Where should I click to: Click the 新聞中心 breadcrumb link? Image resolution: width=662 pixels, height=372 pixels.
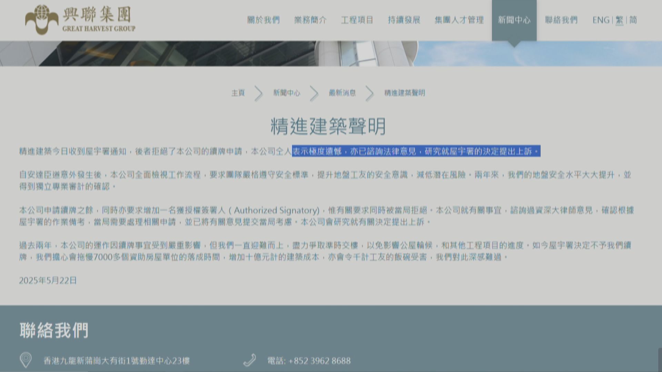coord(287,93)
